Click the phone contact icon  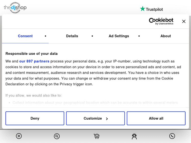click(x=172, y=136)
